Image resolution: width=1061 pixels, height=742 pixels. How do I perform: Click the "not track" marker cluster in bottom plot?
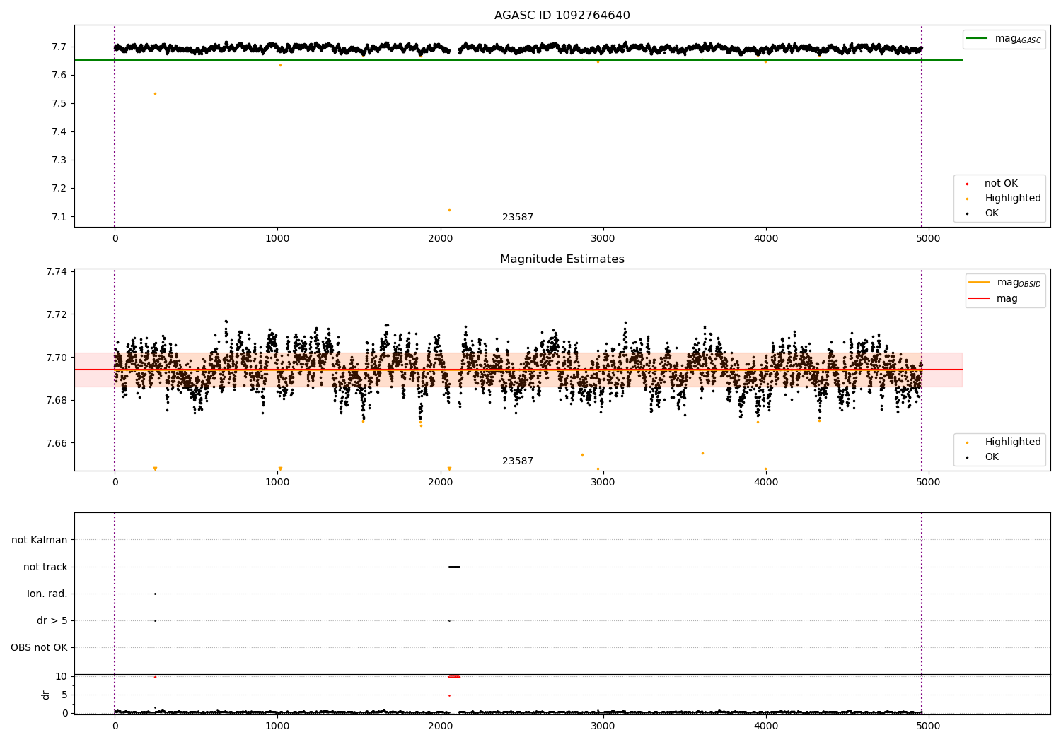tap(454, 567)
